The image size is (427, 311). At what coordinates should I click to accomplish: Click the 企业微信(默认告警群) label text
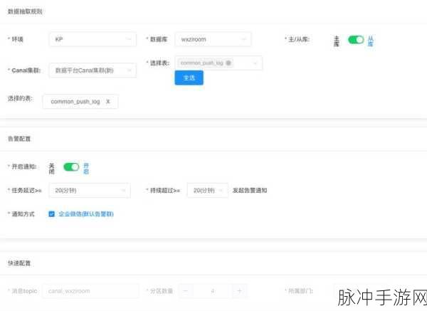click(86, 214)
